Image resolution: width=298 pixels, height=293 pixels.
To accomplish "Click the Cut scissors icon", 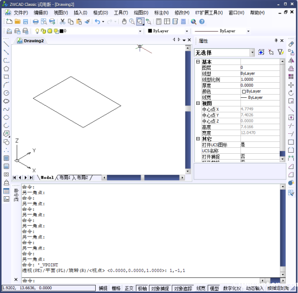I will 62,22.
